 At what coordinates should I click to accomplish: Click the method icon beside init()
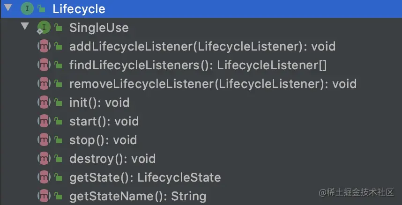44,102
